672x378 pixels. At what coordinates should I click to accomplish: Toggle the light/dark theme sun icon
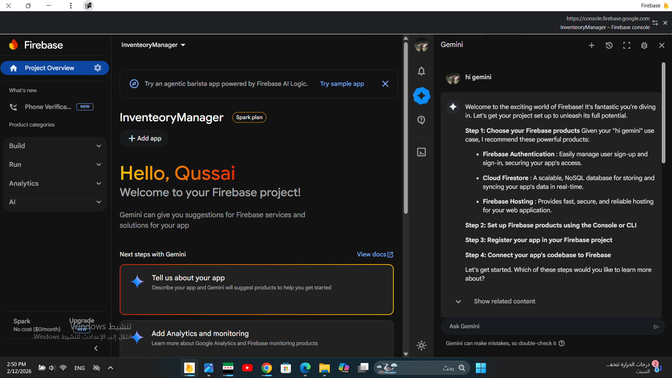[x=421, y=345]
